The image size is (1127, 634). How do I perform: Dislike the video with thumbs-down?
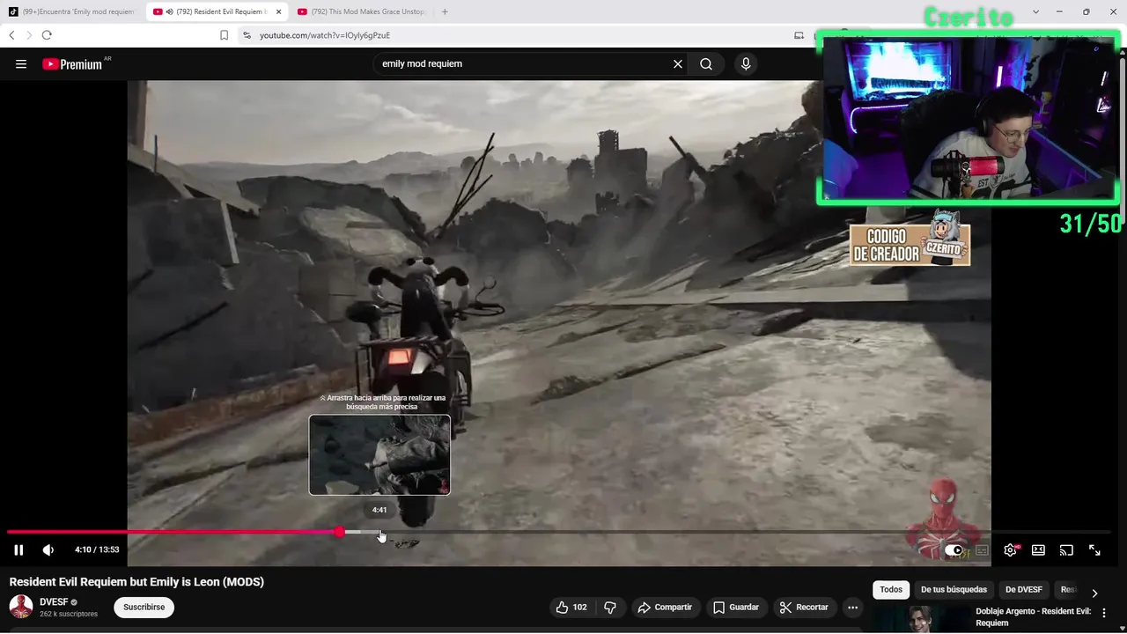click(x=609, y=608)
